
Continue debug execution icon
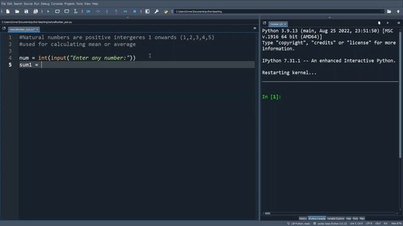point(125,11)
